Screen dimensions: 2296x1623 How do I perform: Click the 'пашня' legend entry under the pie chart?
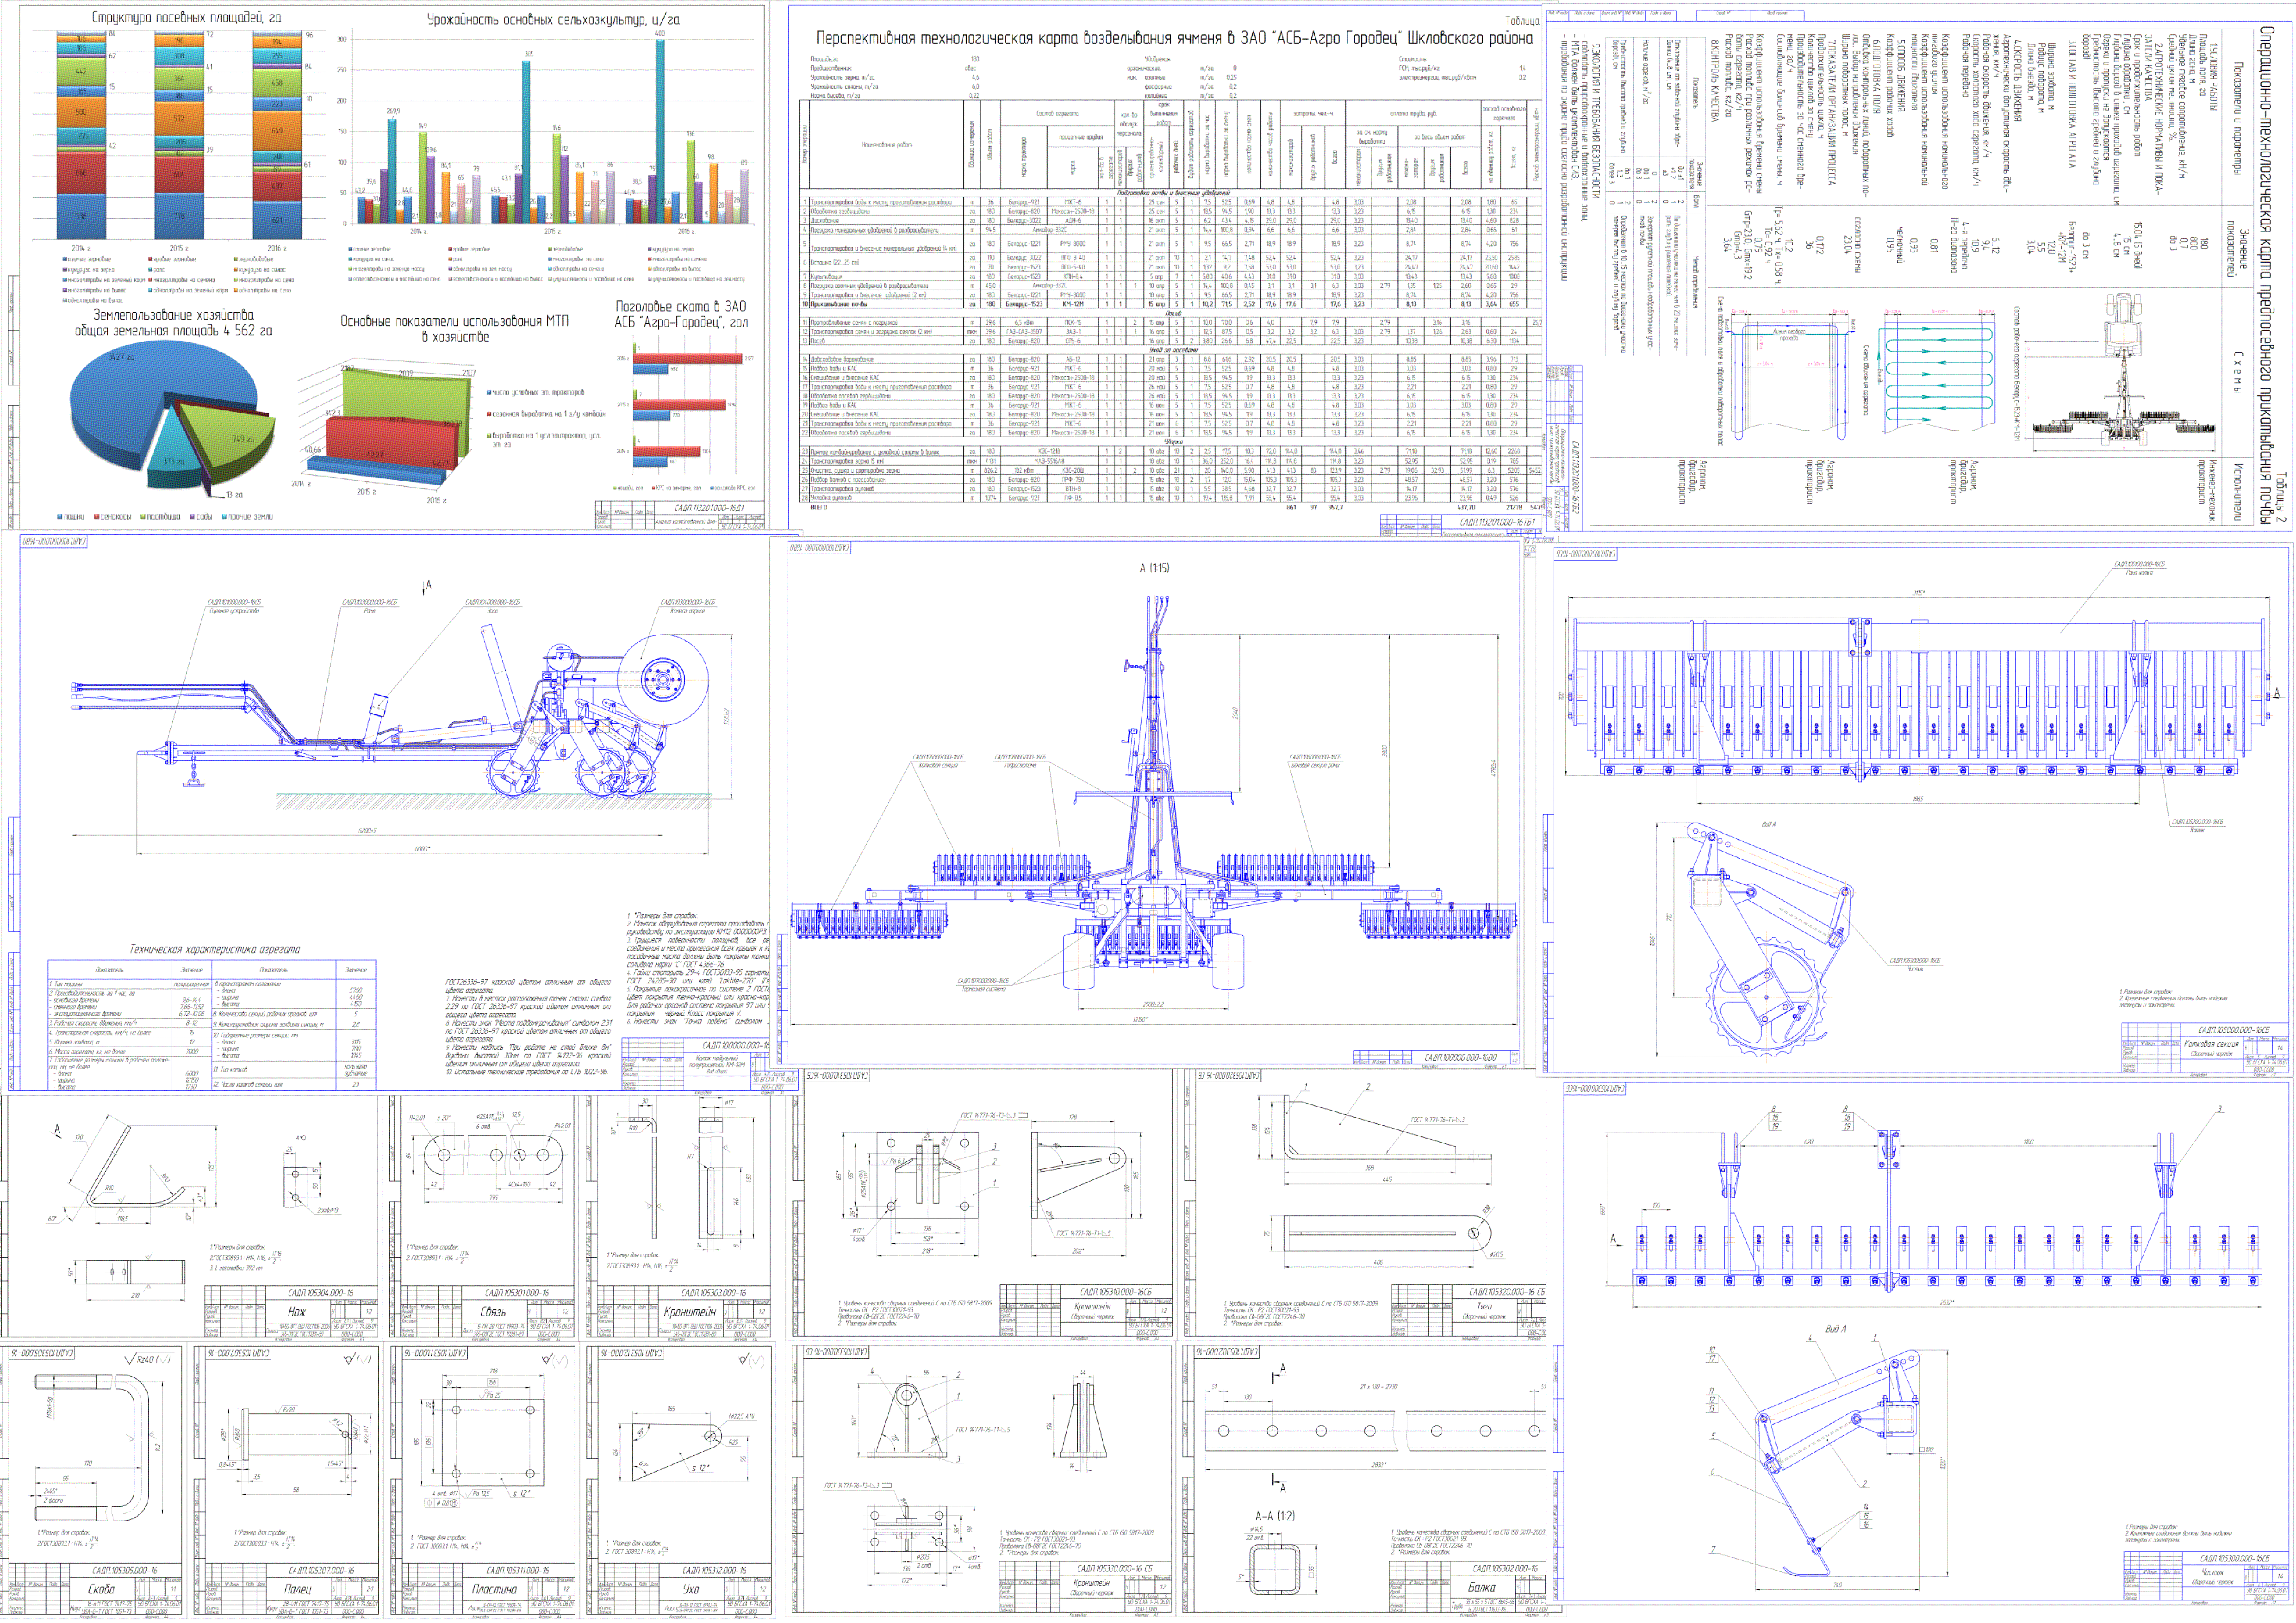point(71,517)
